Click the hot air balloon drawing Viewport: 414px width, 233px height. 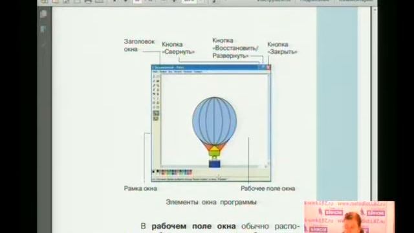(x=214, y=132)
